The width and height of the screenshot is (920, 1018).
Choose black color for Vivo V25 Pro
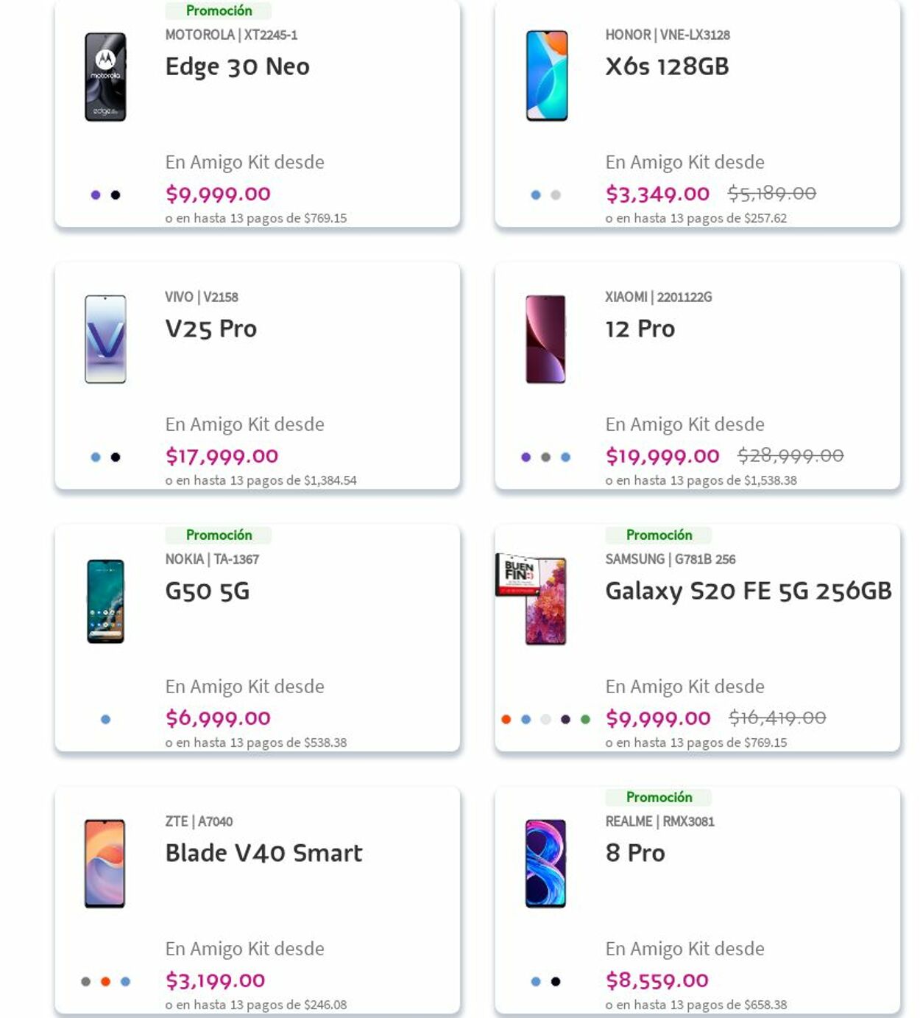click(x=116, y=457)
